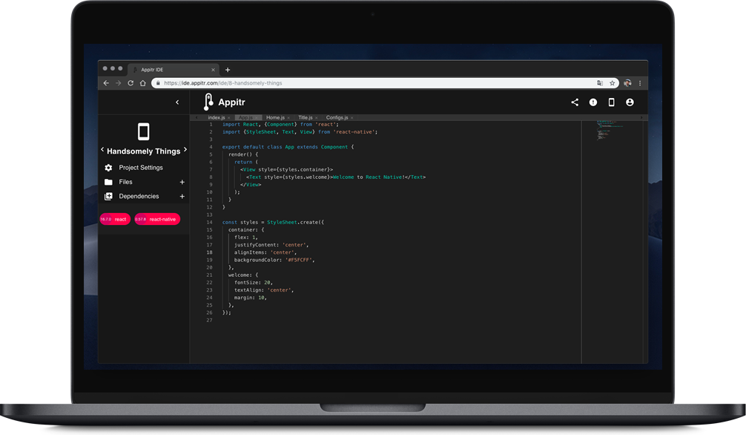This screenshot has height=435, width=746.
Task: Go to previous project with left chevron
Action: (102, 150)
